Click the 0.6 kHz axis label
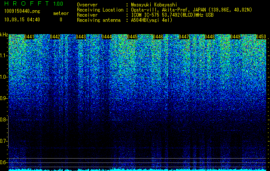This screenshot has height=171, width=270. [x=3, y=162]
